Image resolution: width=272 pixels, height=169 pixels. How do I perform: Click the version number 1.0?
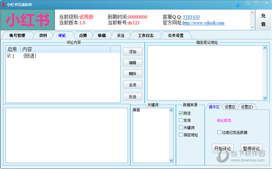pos(82,23)
